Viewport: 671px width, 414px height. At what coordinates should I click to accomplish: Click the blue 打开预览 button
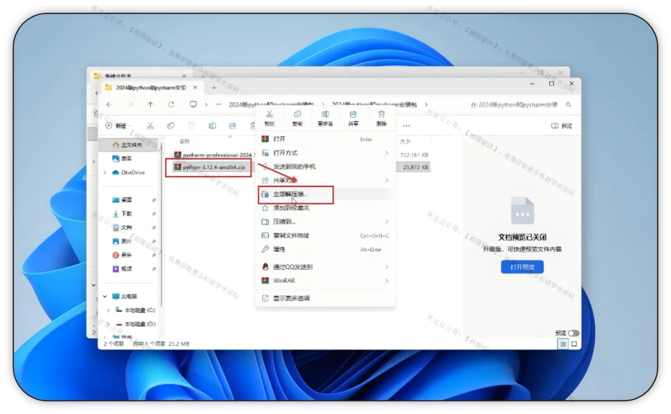coord(522,267)
